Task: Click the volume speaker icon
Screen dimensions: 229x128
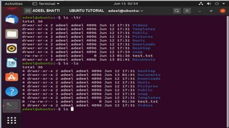Action: coord(209,3)
